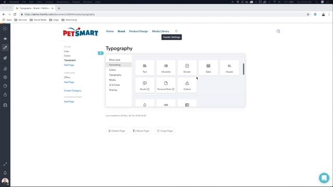Click the blue add-block handle beside the panel
The image size is (333, 187).
pos(100,53)
